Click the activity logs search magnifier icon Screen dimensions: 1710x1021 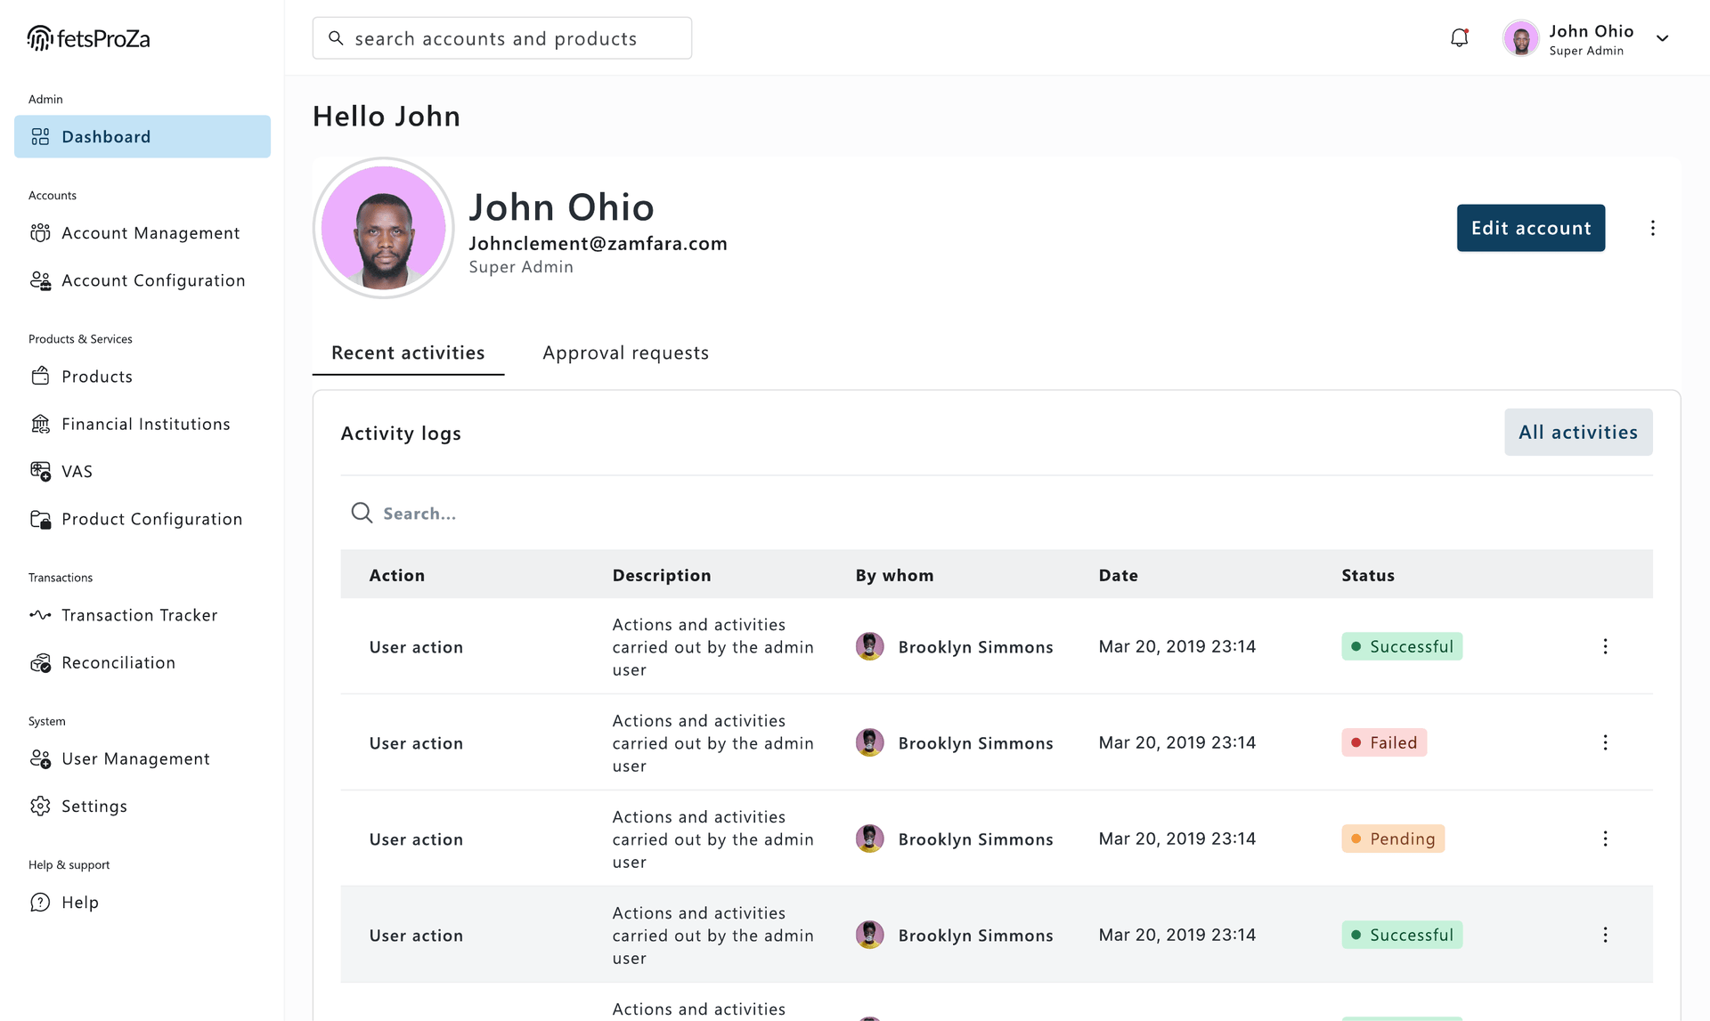(x=362, y=513)
